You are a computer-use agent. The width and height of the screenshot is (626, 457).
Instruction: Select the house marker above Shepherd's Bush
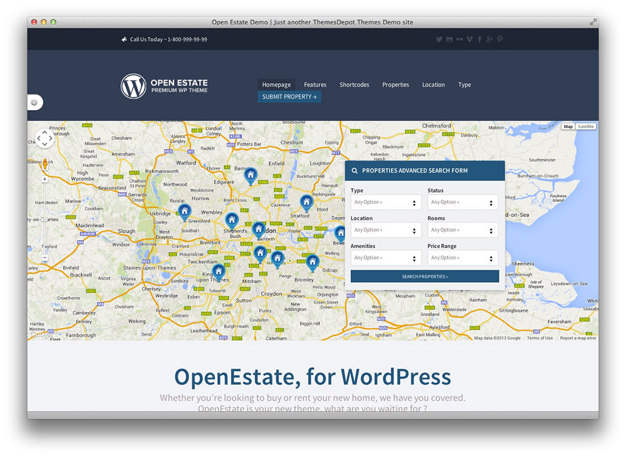click(232, 221)
